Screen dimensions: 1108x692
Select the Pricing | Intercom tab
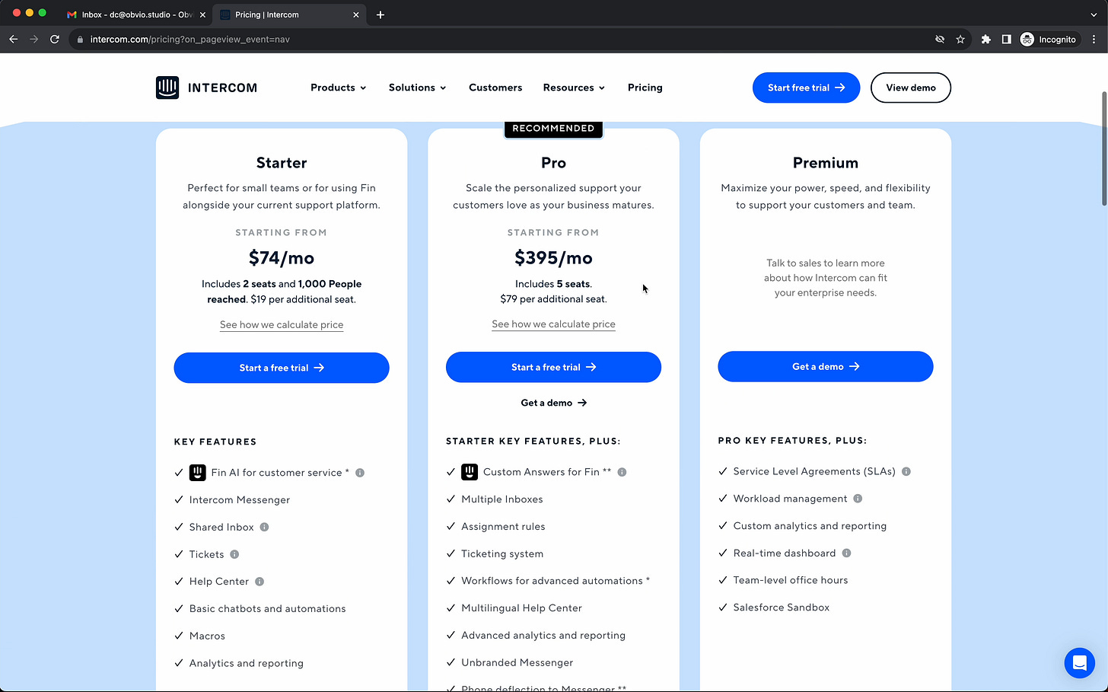point(288,14)
